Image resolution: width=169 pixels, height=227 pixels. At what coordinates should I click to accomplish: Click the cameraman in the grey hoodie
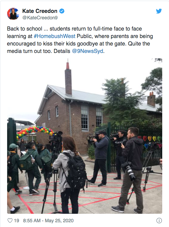point(100,158)
